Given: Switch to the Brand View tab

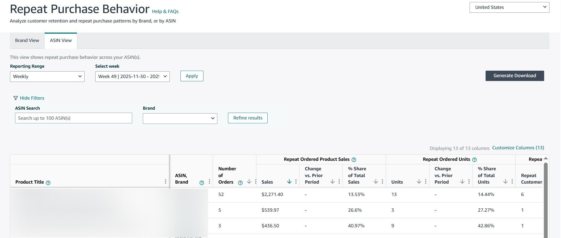Looking at the screenshot, I should point(27,41).
